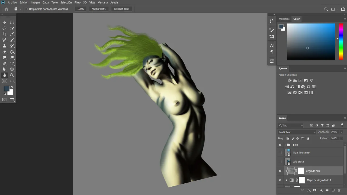Open the Opacidad slider dropdown arrow
Viewport: 347px width, 195px height.
(x=341, y=132)
